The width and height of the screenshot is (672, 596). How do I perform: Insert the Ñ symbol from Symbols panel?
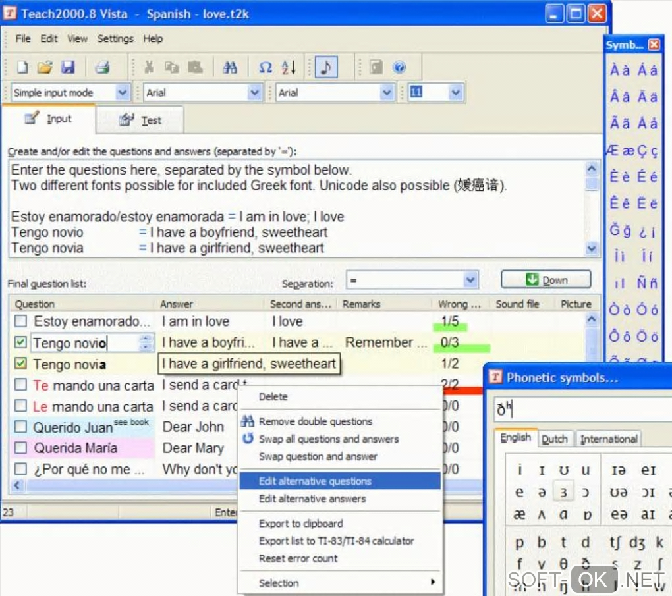642,283
